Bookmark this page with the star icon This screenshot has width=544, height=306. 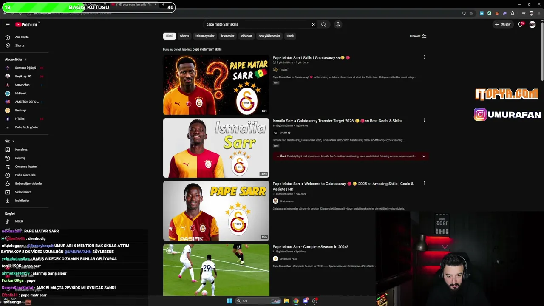(471, 13)
